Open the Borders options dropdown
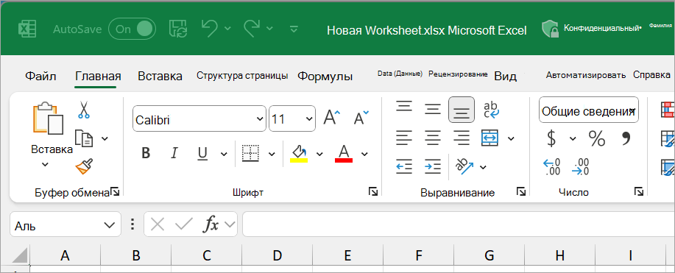The height and width of the screenshot is (273, 675). click(x=272, y=154)
